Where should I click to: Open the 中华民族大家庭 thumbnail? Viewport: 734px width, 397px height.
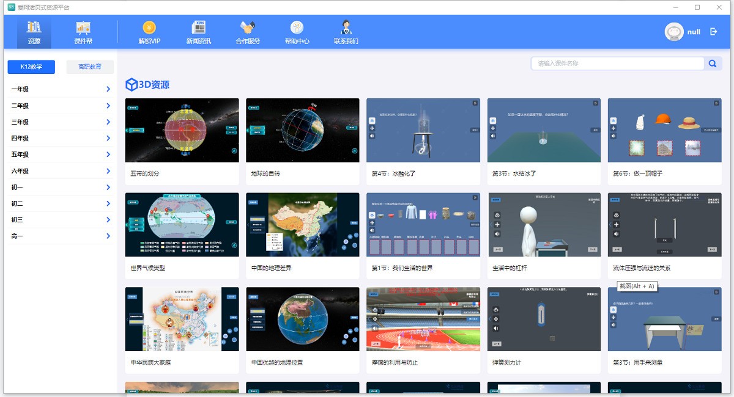[x=182, y=319]
